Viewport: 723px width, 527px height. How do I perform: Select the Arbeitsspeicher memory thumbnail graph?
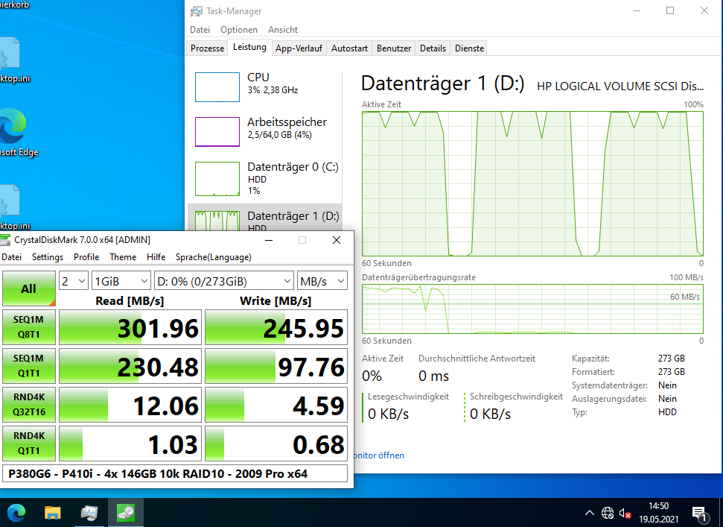click(217, 131)
